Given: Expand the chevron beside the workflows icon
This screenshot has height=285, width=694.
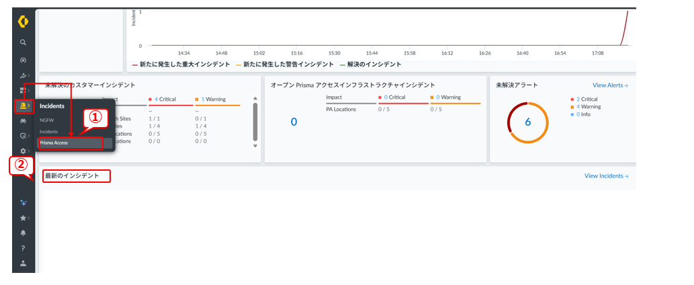Looking at the screenshot, I should click(29, 136).
